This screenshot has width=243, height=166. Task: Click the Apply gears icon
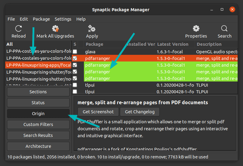point(92,29)
